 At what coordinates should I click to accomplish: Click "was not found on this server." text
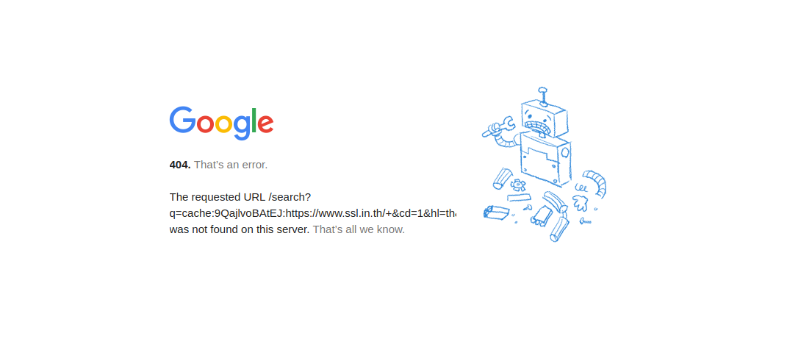coord(240,229)
